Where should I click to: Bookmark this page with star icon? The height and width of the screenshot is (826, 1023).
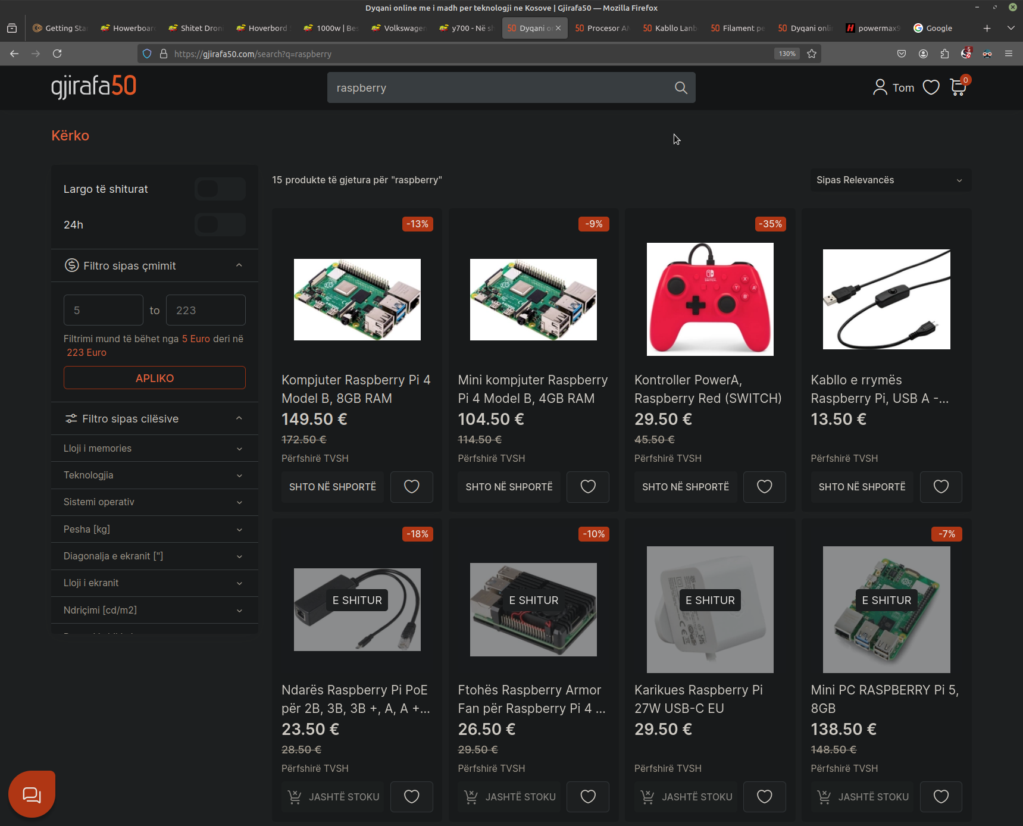pos(812,54)
